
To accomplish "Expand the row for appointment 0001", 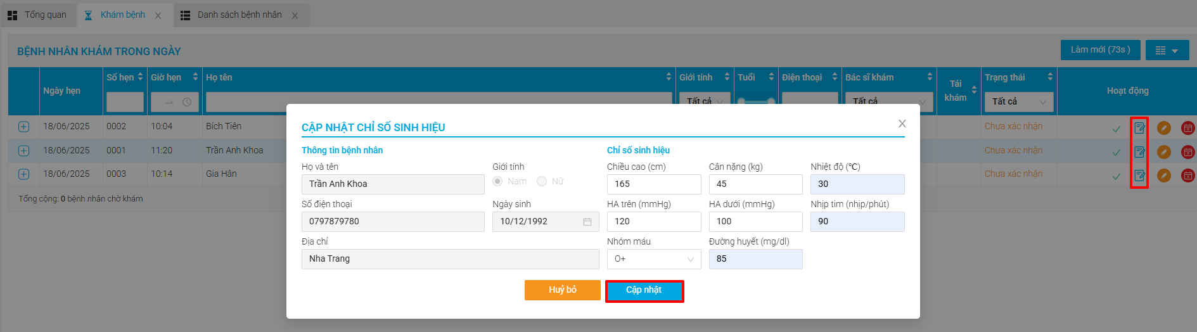I will (x=23, y=151).
